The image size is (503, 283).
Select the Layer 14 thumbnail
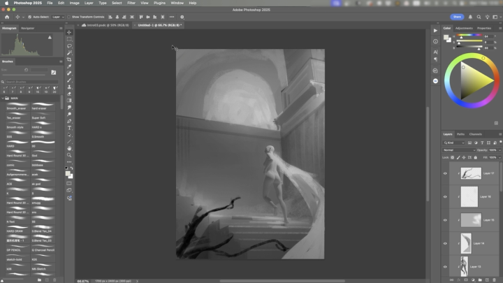click(465, 243)
